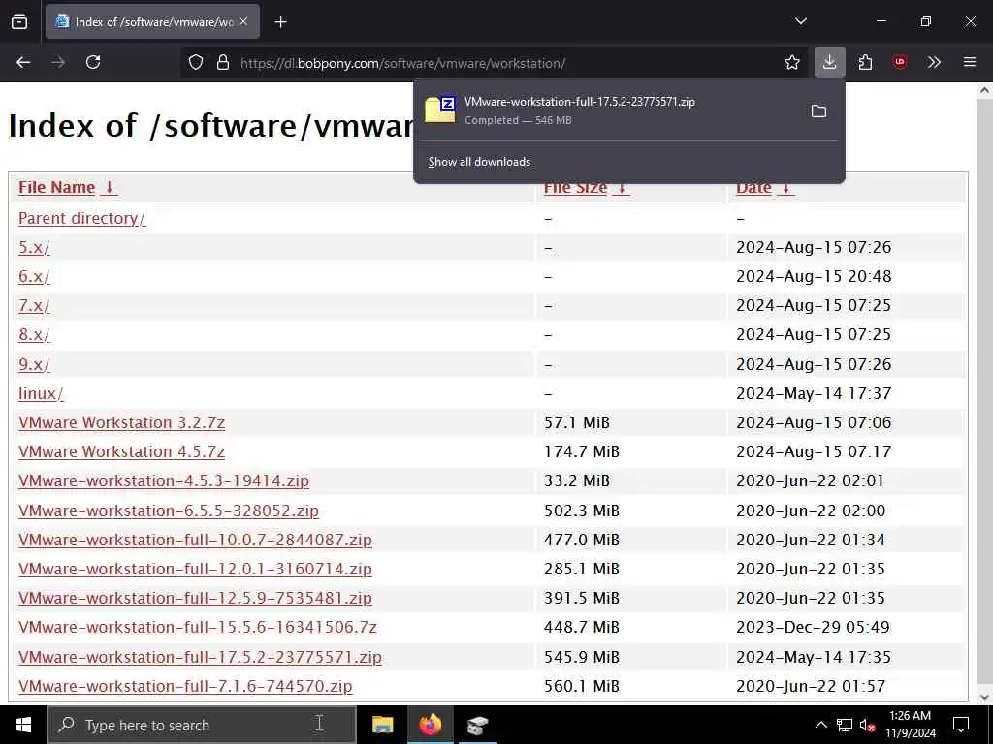
Task: Download VMware Workstation 3.2.7z
Action: click(x=121, y=422)
